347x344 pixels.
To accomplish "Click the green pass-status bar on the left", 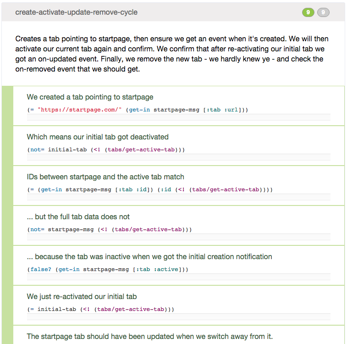I will pyautogui.click(x=8, y=215).
